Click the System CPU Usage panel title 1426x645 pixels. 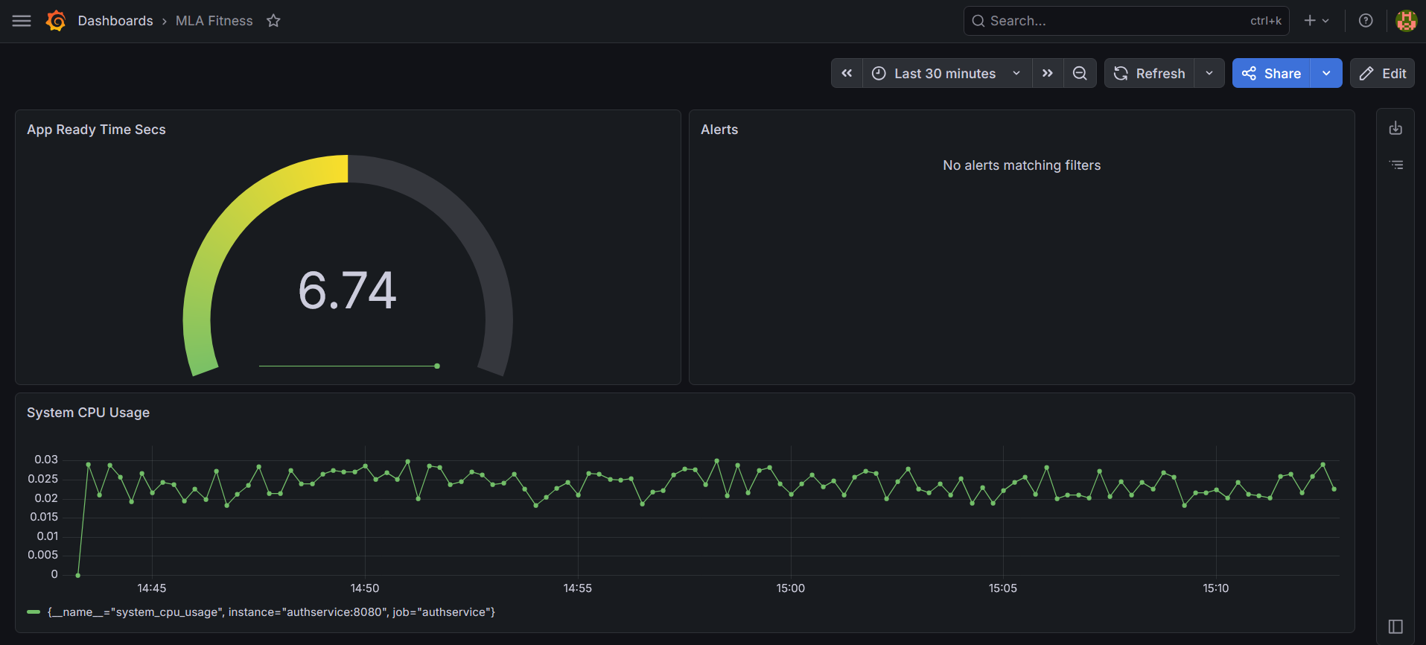[88, 413]
